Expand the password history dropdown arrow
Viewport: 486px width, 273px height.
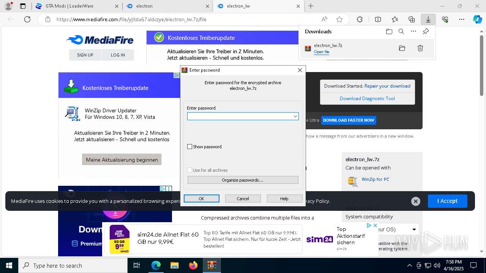[x=295, y=116]
